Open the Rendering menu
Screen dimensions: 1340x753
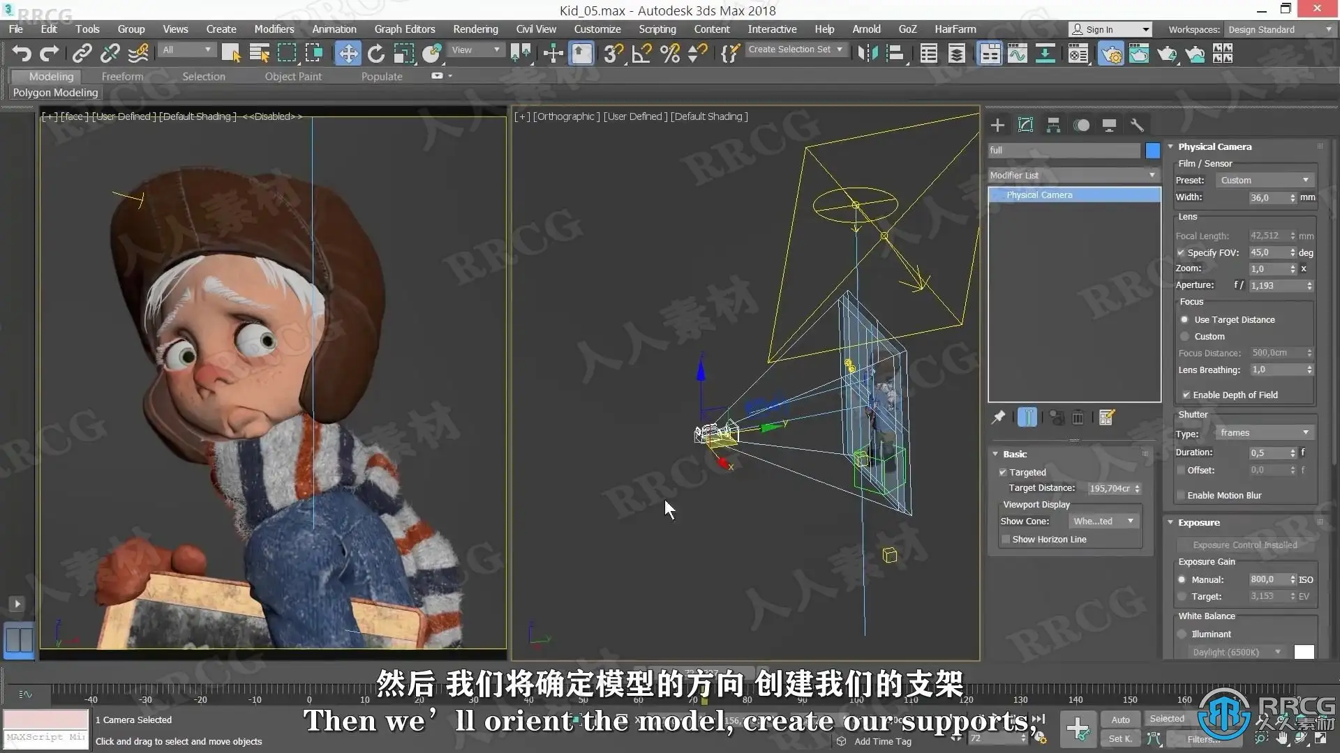[475, 29]
